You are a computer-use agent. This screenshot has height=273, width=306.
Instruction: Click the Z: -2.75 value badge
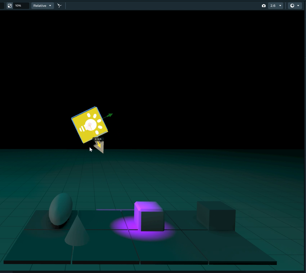click(x=98, y=139)
